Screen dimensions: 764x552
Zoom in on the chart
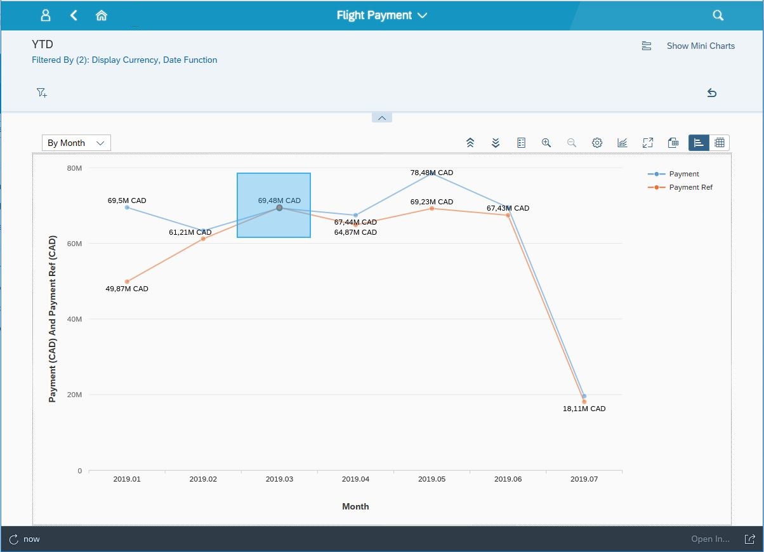(546, 143)
